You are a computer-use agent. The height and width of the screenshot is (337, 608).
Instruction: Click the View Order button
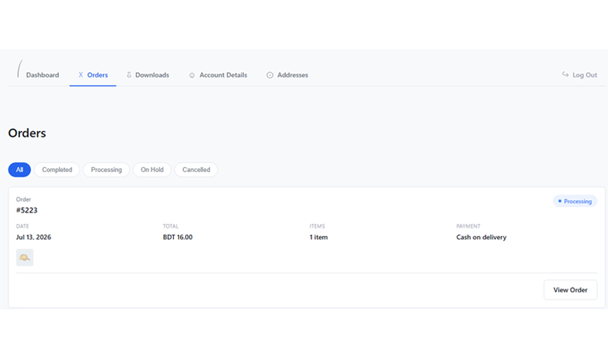click(570, 290)
